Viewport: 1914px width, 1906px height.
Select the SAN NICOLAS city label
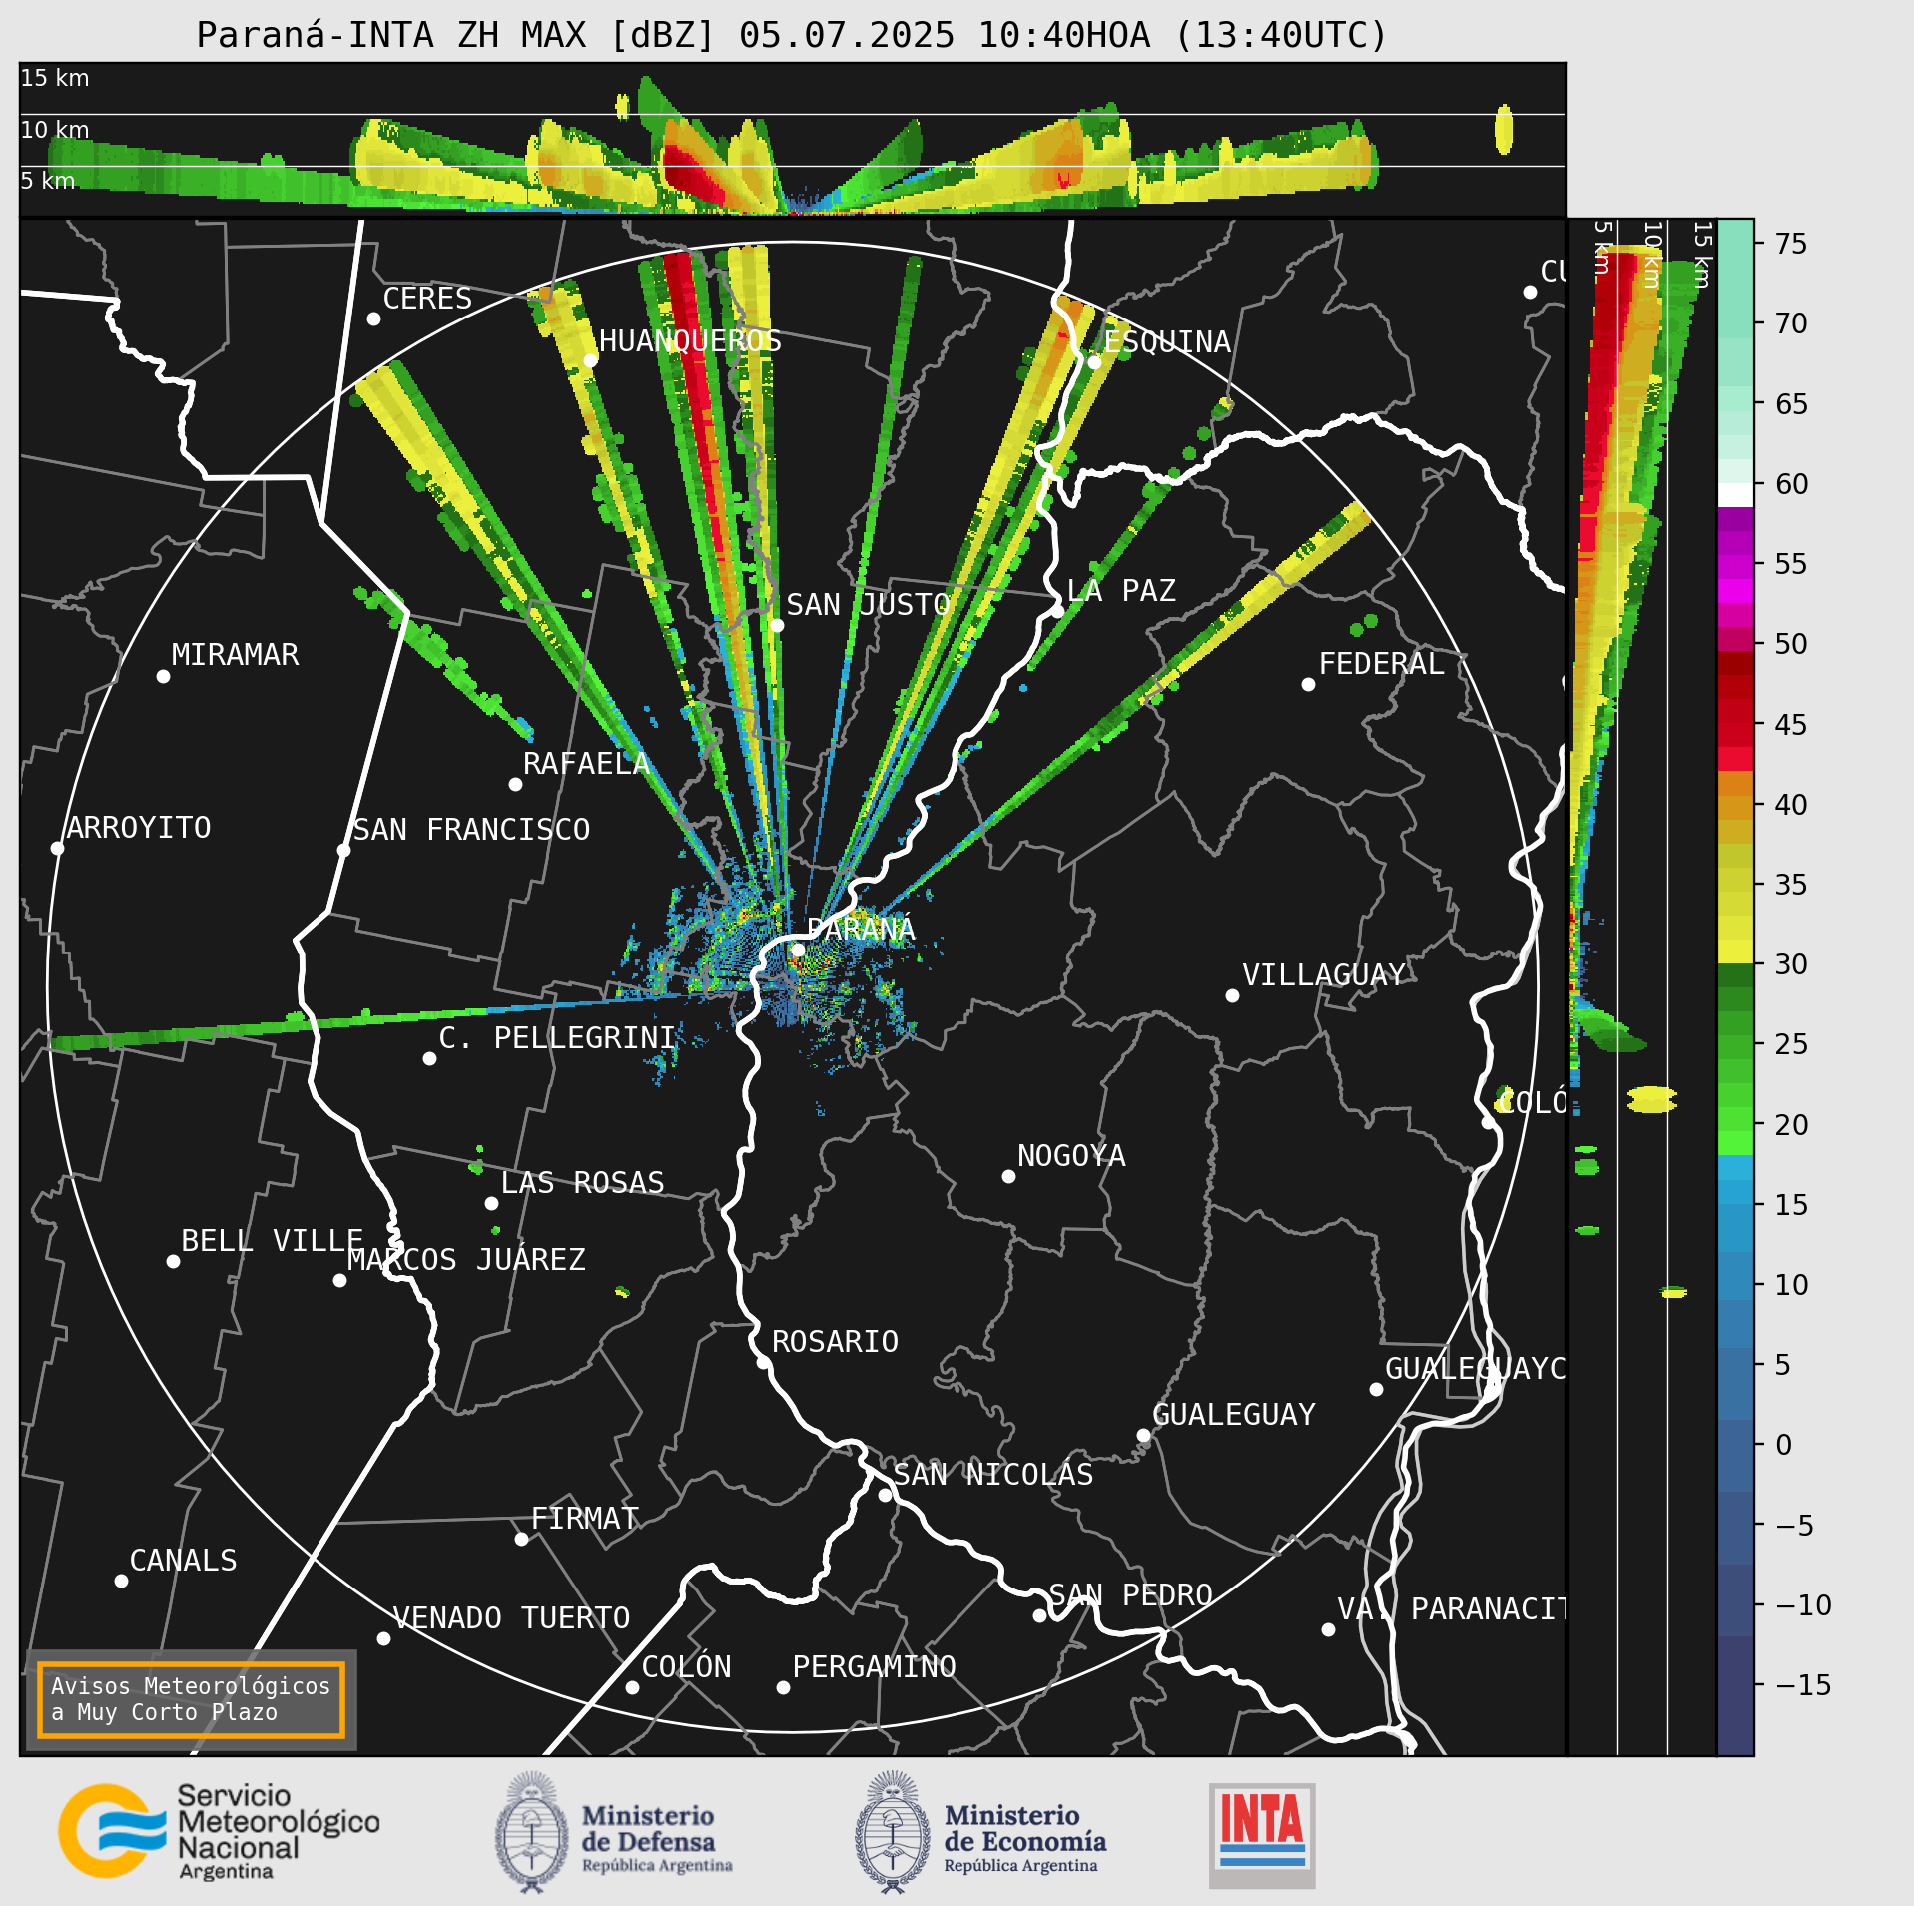pyautogui.click(x=993, y=1474)
